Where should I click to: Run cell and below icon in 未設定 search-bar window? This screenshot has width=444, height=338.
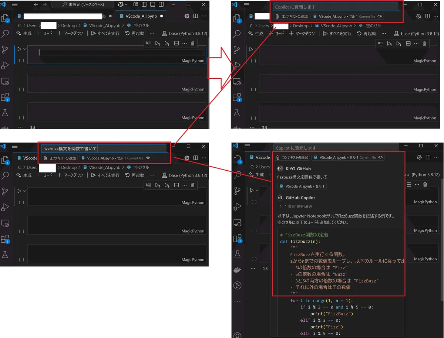[x=167, y=43]
